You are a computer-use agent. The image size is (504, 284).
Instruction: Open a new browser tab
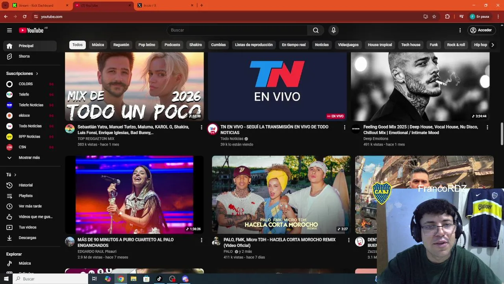click(x=202, y=5)
